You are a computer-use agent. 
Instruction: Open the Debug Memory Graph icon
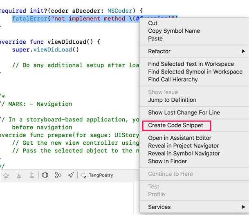click(58, 175)
